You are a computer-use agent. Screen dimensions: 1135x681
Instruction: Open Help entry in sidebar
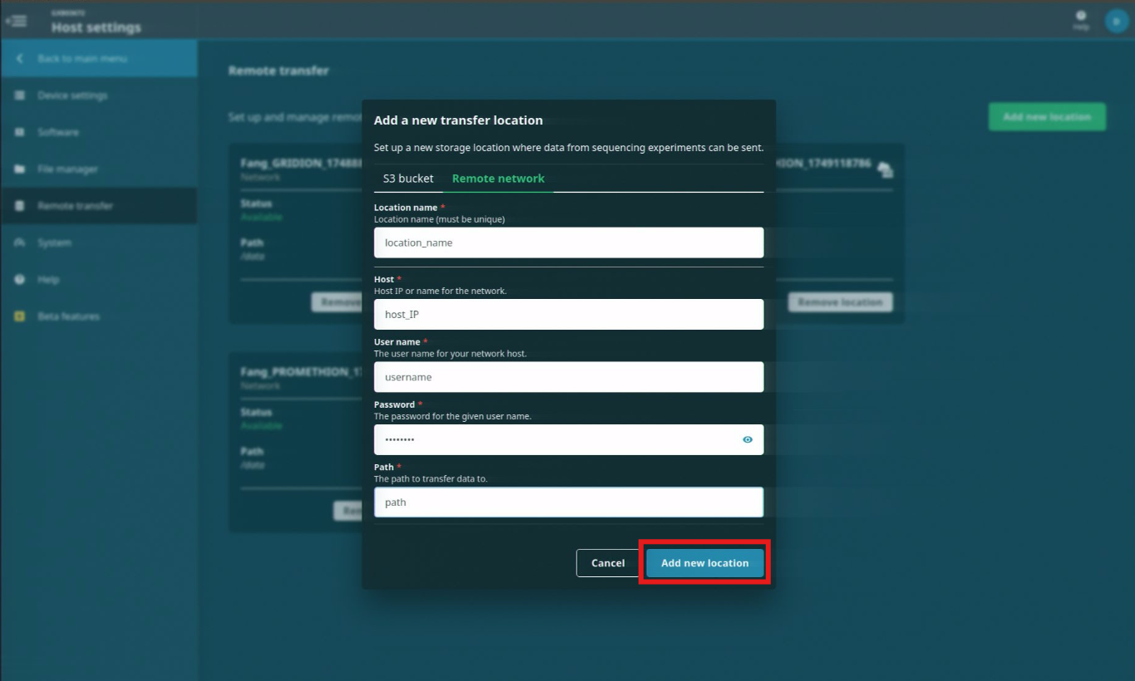99,279
